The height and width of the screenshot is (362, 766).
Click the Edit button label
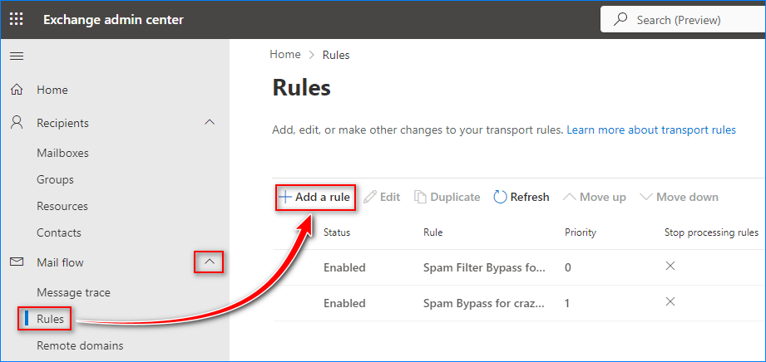390,197
